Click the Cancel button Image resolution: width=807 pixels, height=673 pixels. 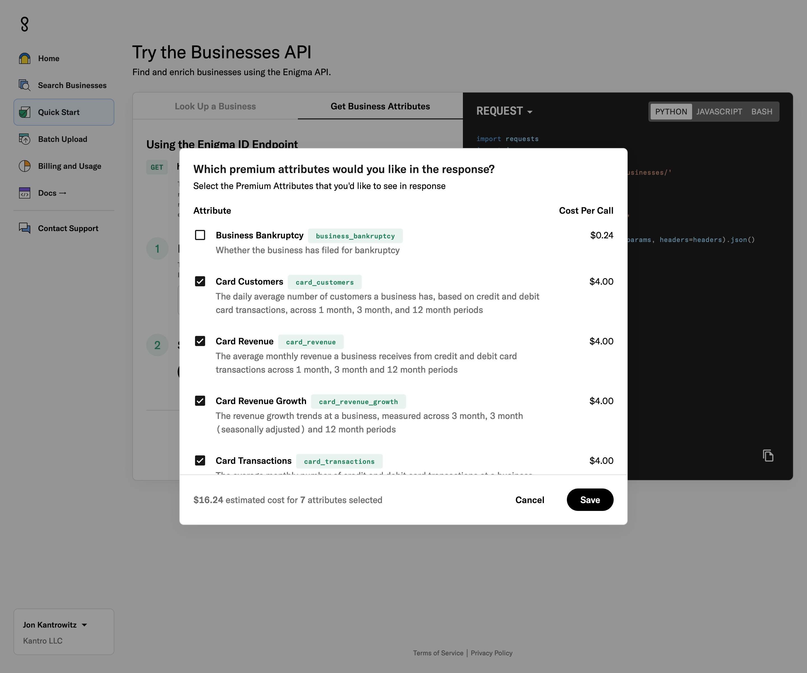[530, 499]
